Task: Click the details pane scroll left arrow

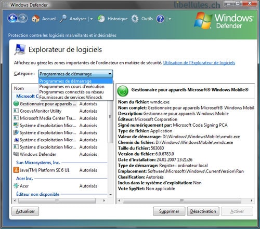Action: coord(119,200)
